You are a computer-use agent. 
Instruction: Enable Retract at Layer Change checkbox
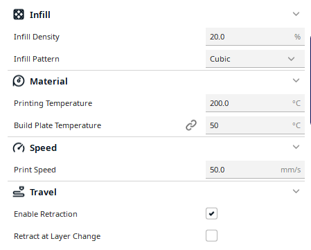[x=211, y=235]
